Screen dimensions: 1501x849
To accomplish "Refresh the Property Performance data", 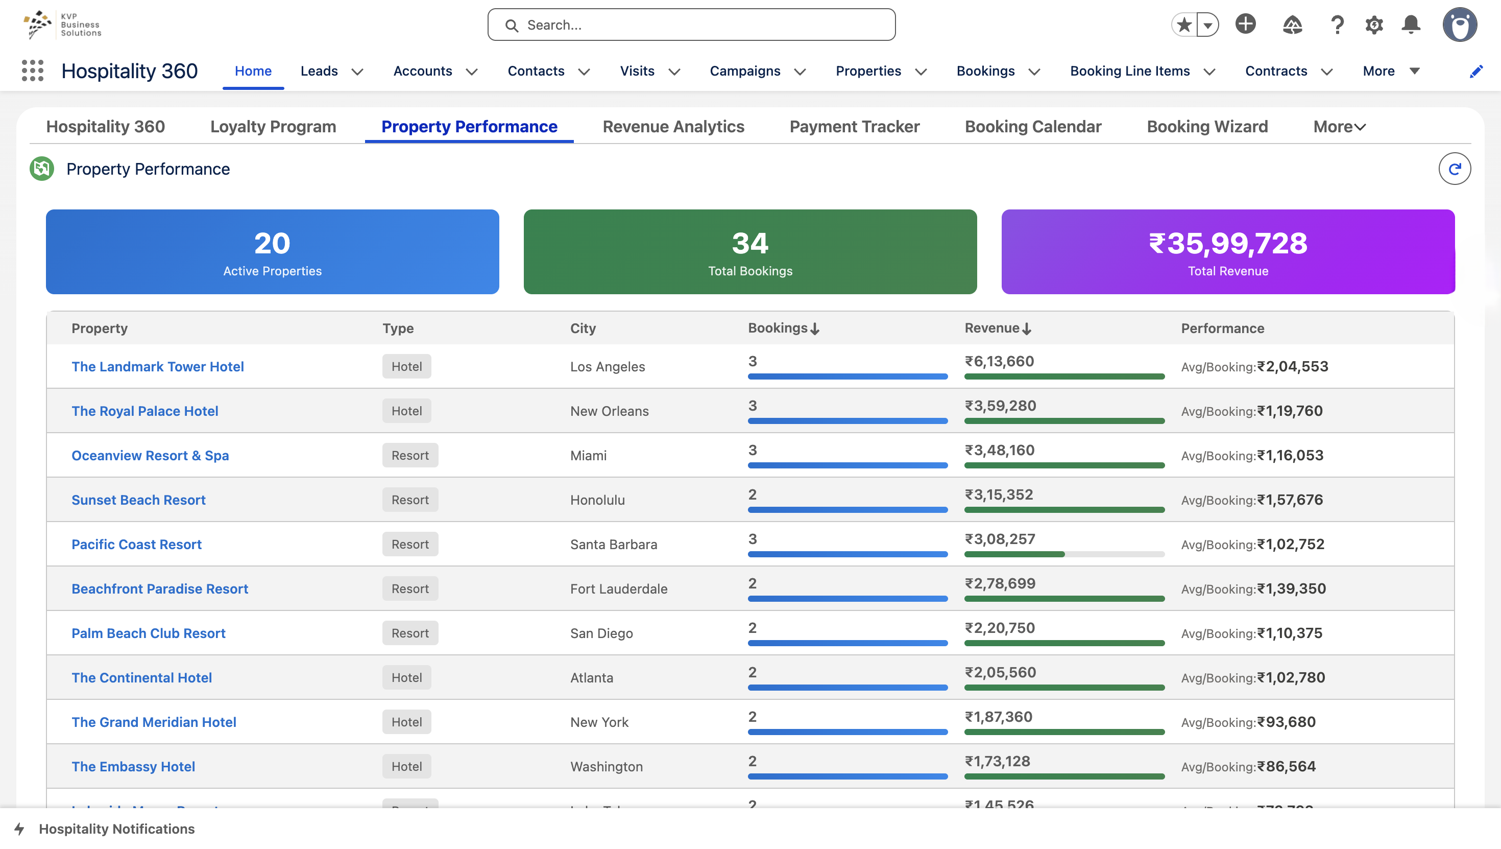I will (1455, 169).
